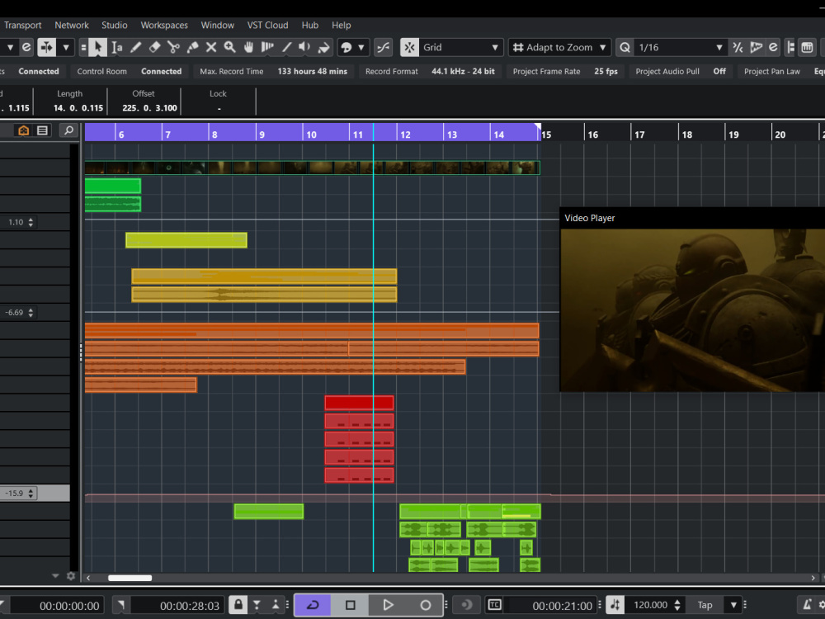
Task: Adjust the -15.9 track value stepper
Action: pos(31,494)
